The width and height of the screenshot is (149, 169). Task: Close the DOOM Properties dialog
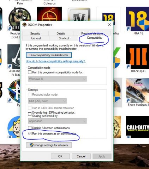109,25
